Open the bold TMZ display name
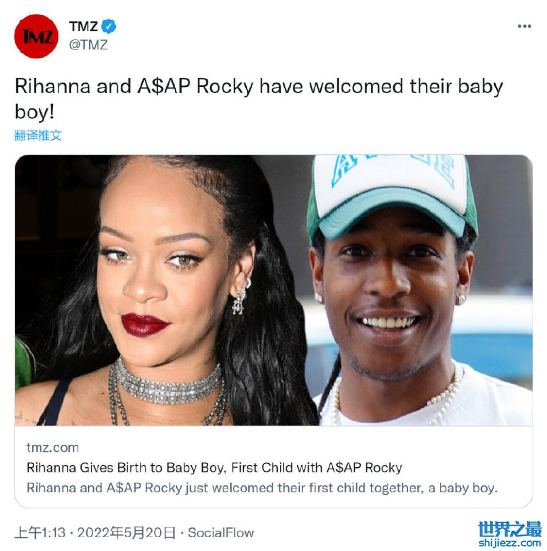The height and width of the screenshot is (551, 547). click(83, 26)
